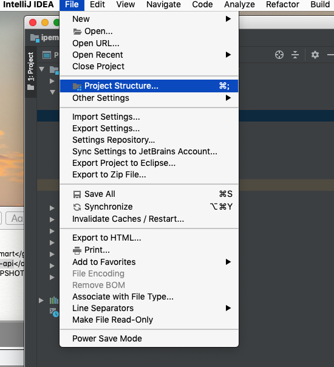Select Export to Zip File...
The height and width of the screenshot is (367, 334).
coord(149,174)
